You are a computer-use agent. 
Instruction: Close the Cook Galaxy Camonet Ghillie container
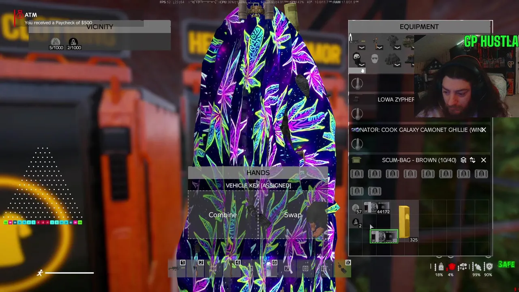click(x=483, y=130)
